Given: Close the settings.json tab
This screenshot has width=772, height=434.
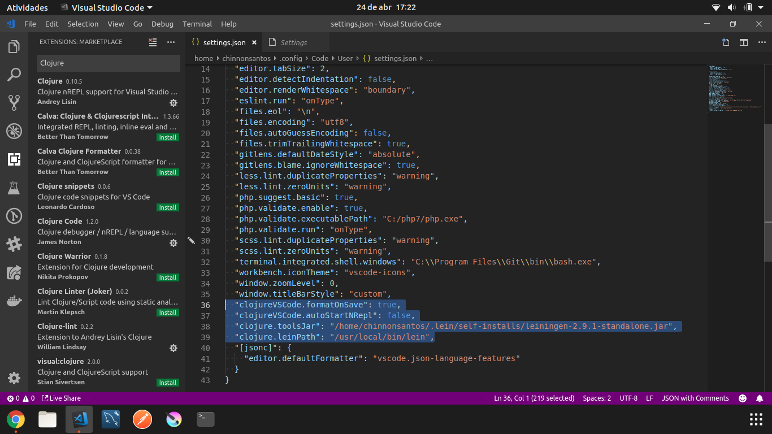Looking at the screenshot, I should [x=254, y=42].
